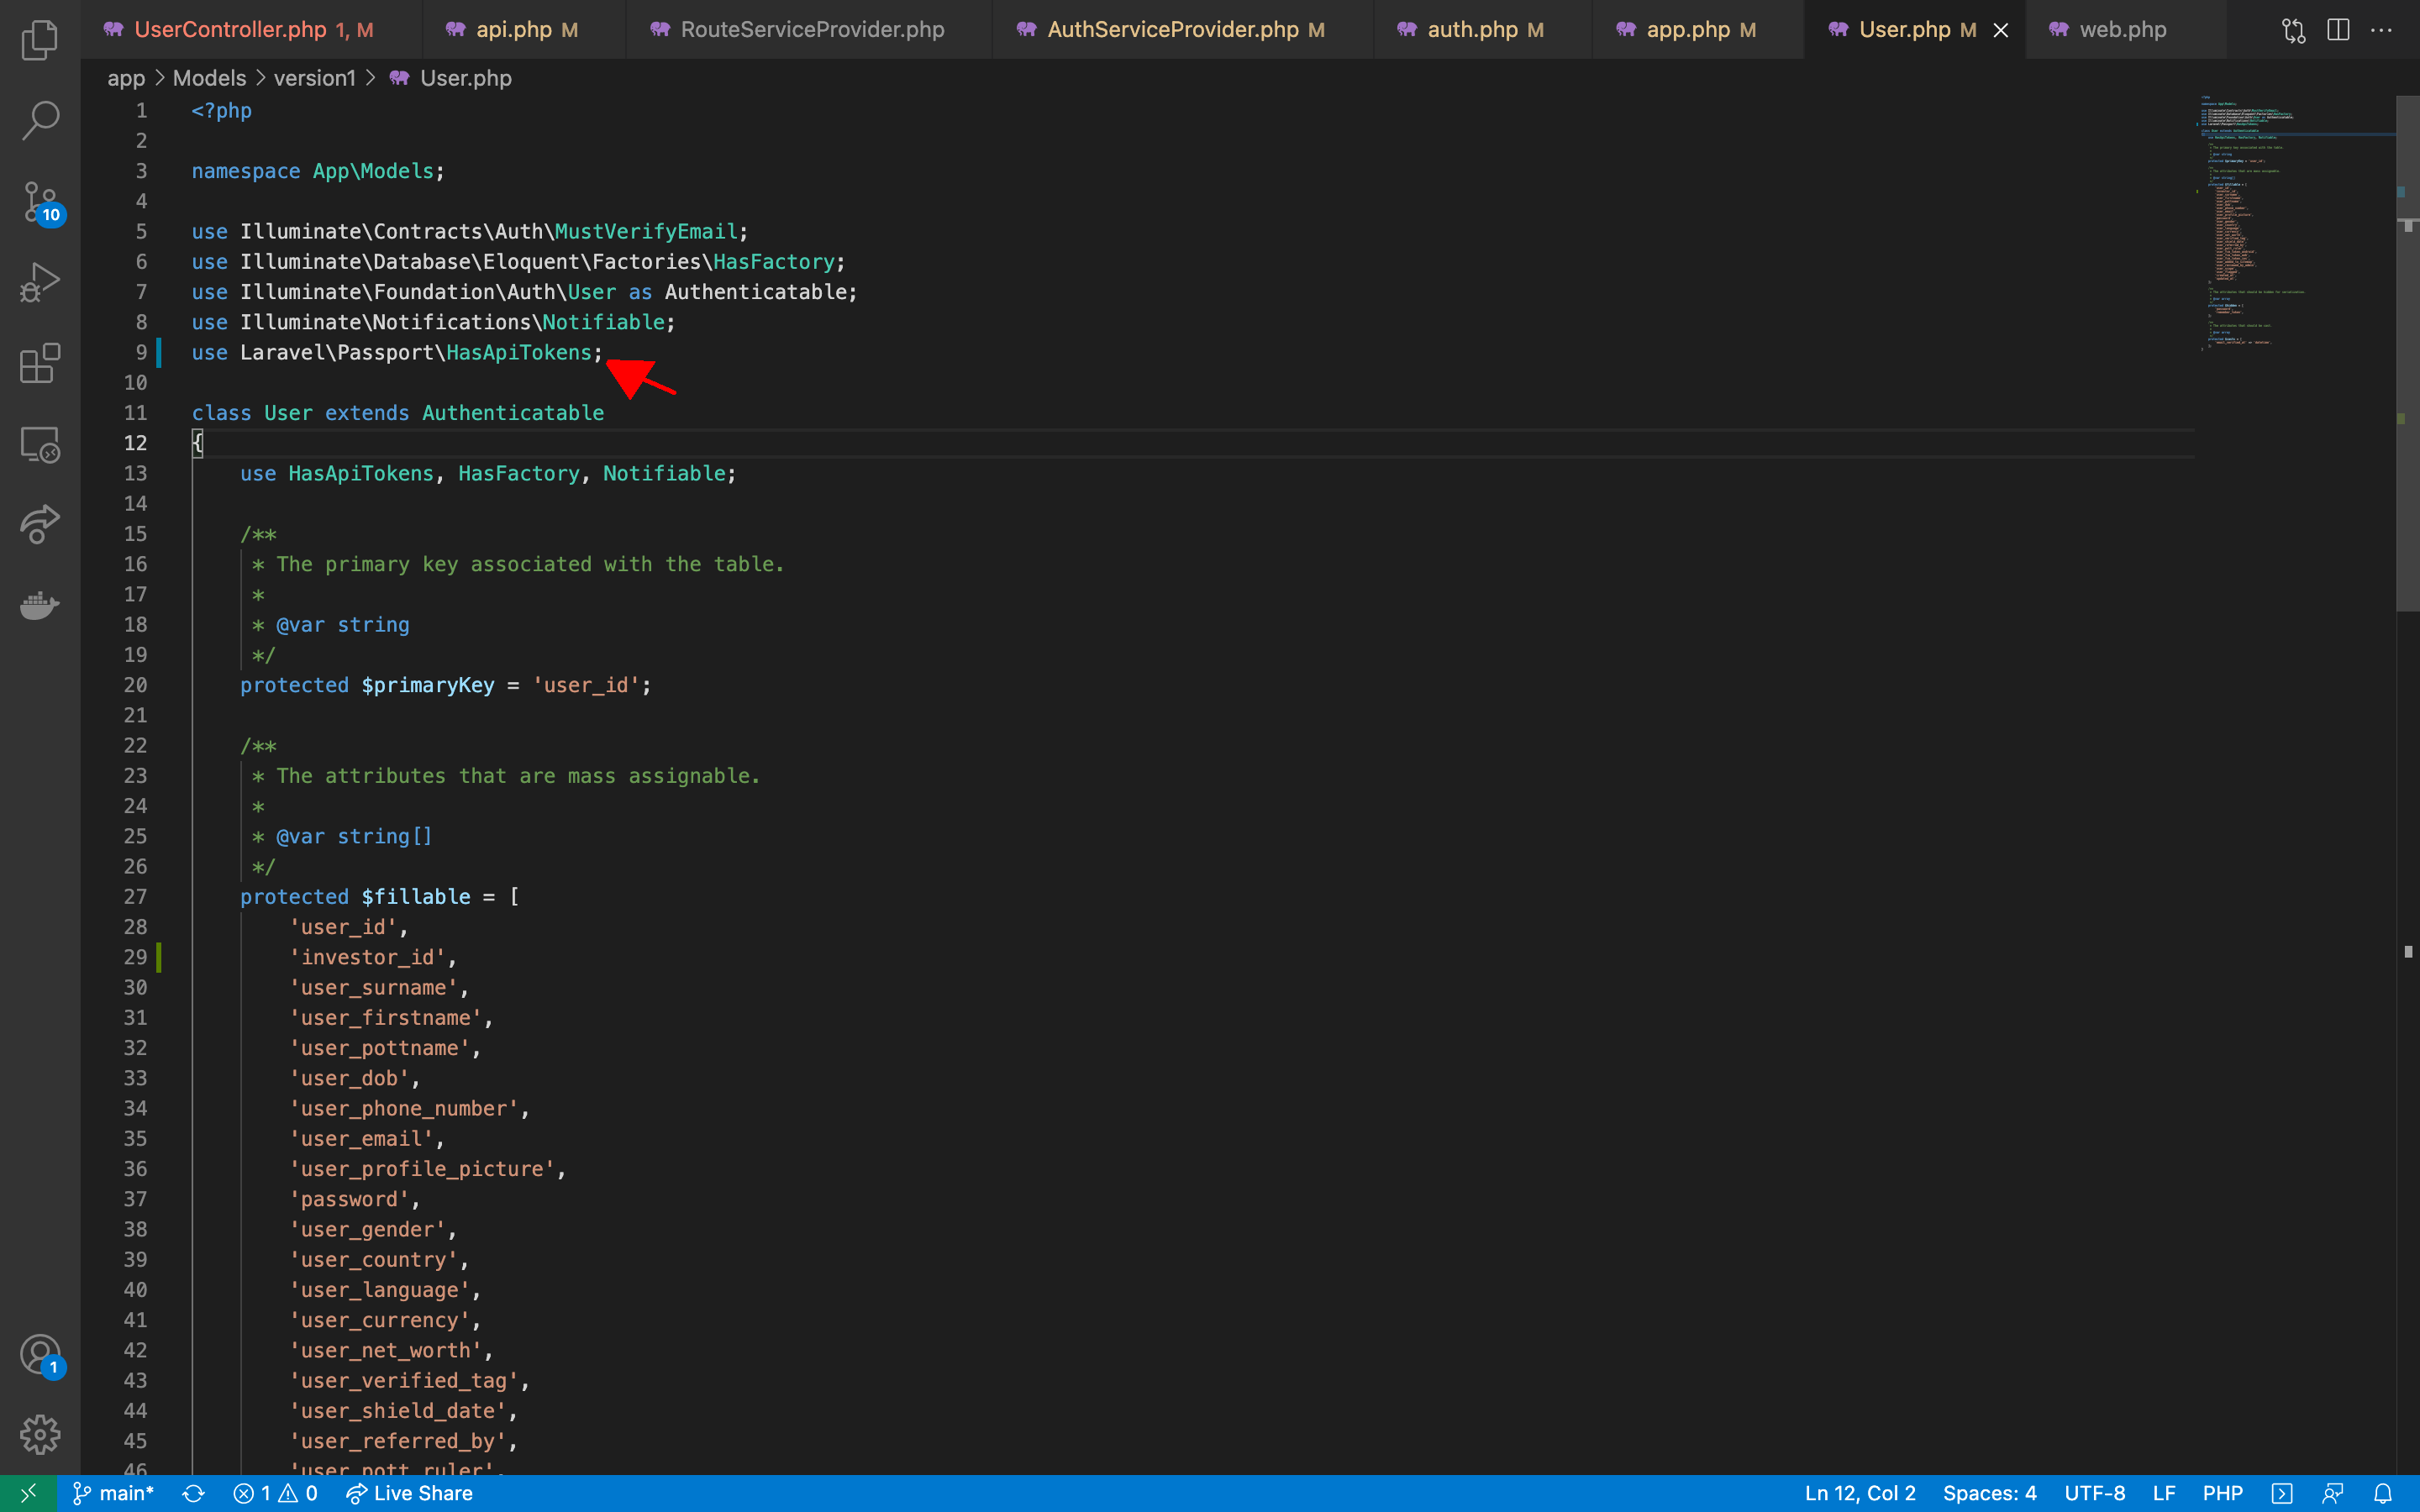Go to line via Ln 12, Col 2
Screen dimensions: 2420x1512
(1860, 1493)
